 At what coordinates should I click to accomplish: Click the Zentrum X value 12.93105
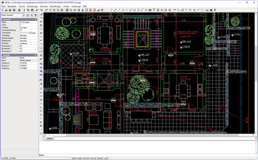(28, 63)
